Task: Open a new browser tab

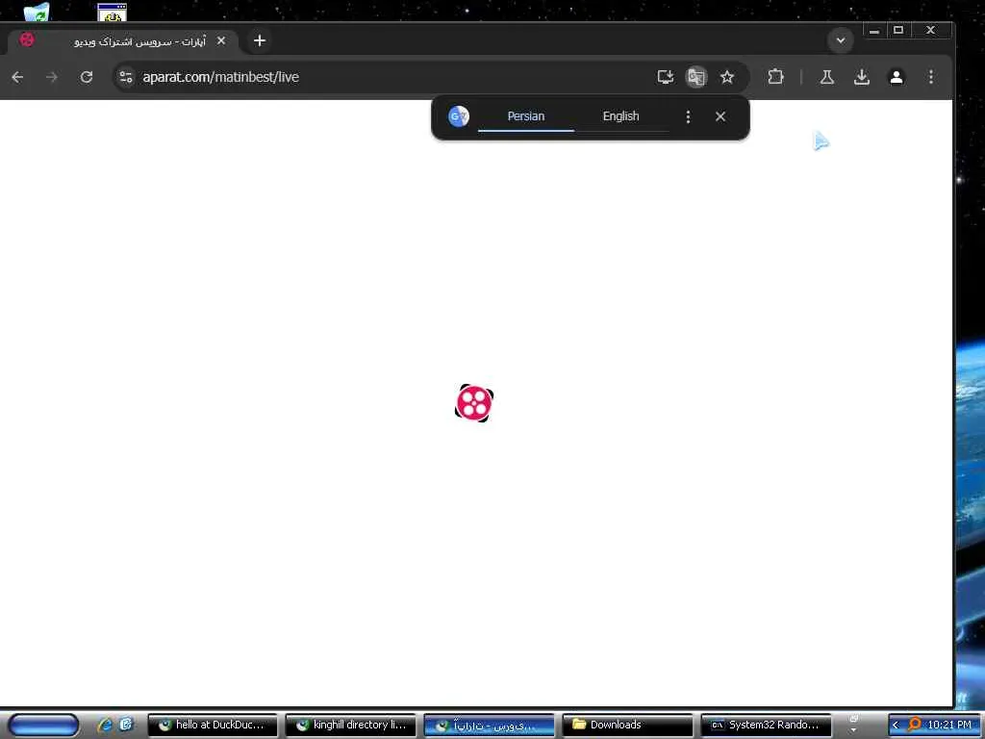Action: coord(260,40)
